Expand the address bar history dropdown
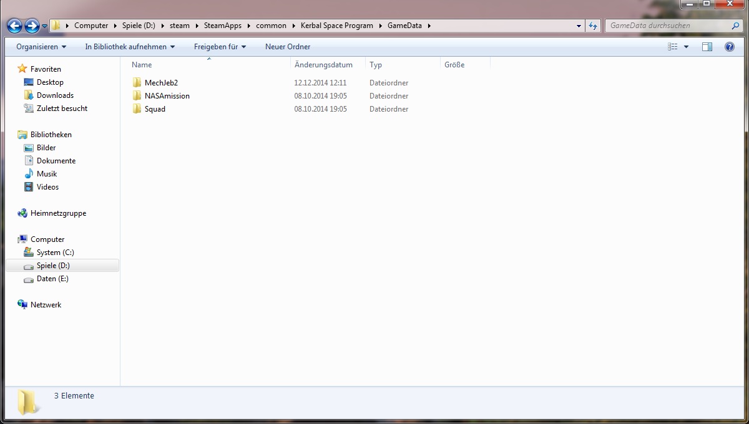The image size is (749, 424). (x=579, y=26)
